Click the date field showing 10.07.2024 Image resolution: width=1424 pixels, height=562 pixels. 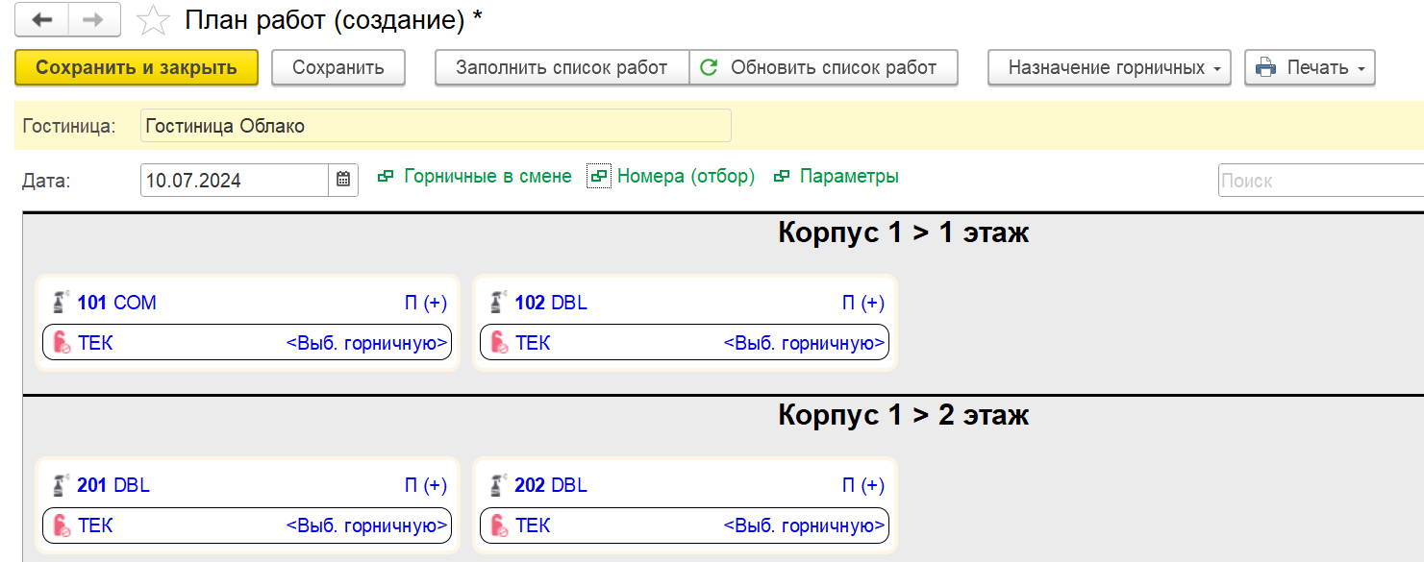[x=236, y=180]
